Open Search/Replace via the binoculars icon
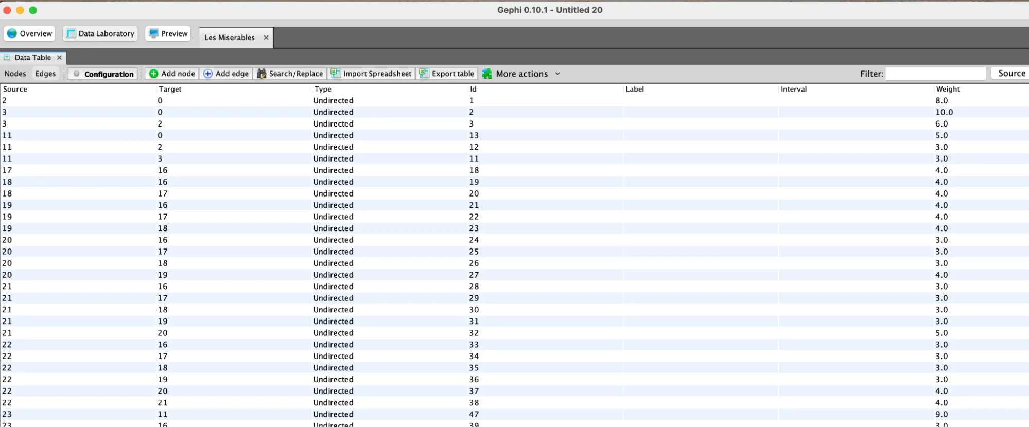Viewport: 1029px width, 427px height. pyautogui.click(x=261, y=74)
